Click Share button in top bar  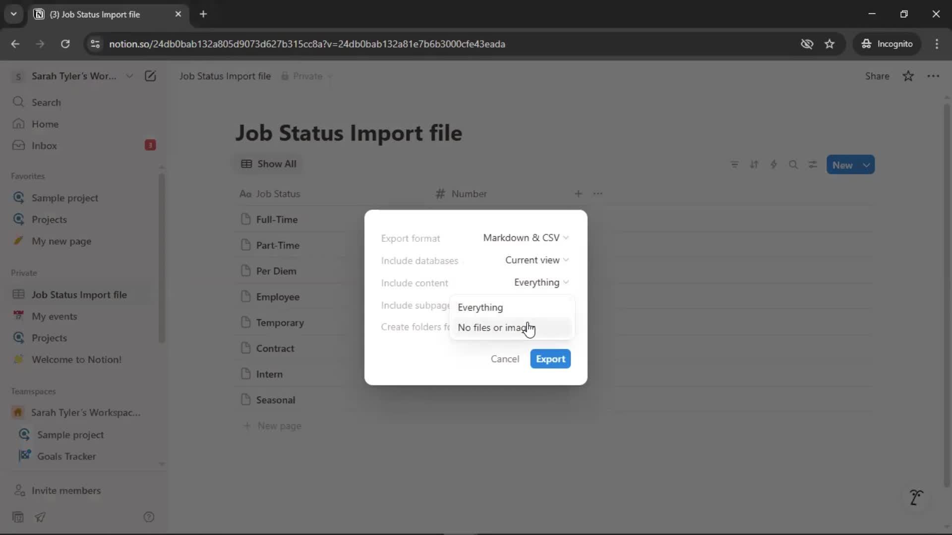tap(877, 76)
